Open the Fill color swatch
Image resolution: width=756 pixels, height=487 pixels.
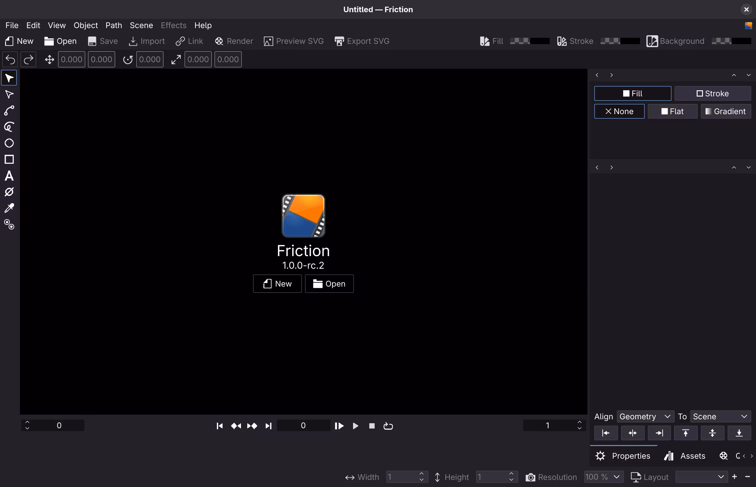(529, 41)
